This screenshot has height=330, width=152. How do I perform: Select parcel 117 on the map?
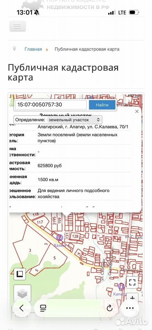(x=40, y=222)
